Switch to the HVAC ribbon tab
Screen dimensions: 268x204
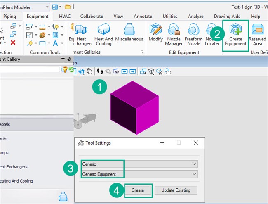(65, 17)
